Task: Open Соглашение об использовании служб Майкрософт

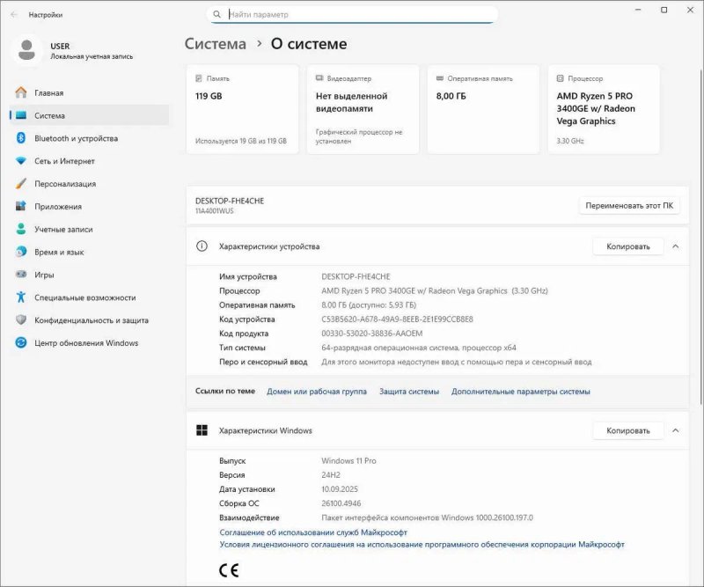Action: click(x=313, y=532)
